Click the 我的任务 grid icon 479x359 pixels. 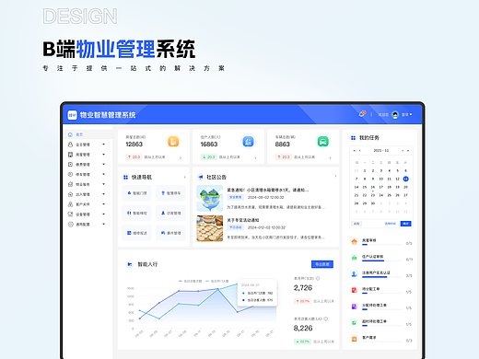(x=353, y=138)
